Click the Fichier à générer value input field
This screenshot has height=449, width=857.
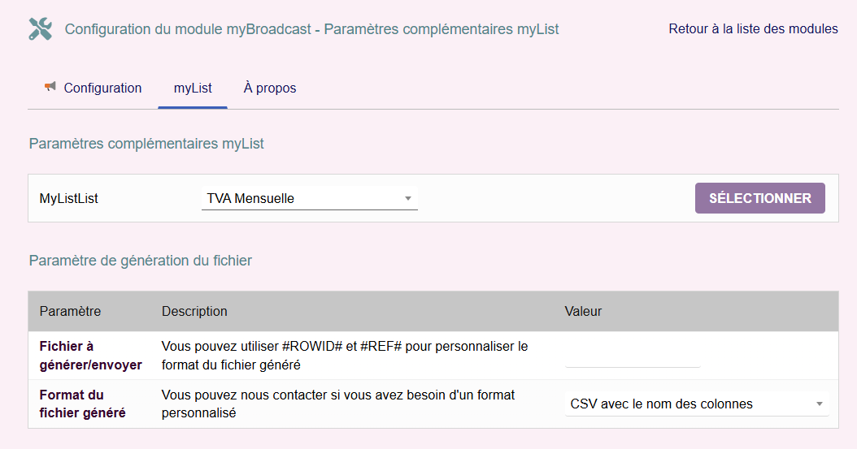click(x=632, y=356)
